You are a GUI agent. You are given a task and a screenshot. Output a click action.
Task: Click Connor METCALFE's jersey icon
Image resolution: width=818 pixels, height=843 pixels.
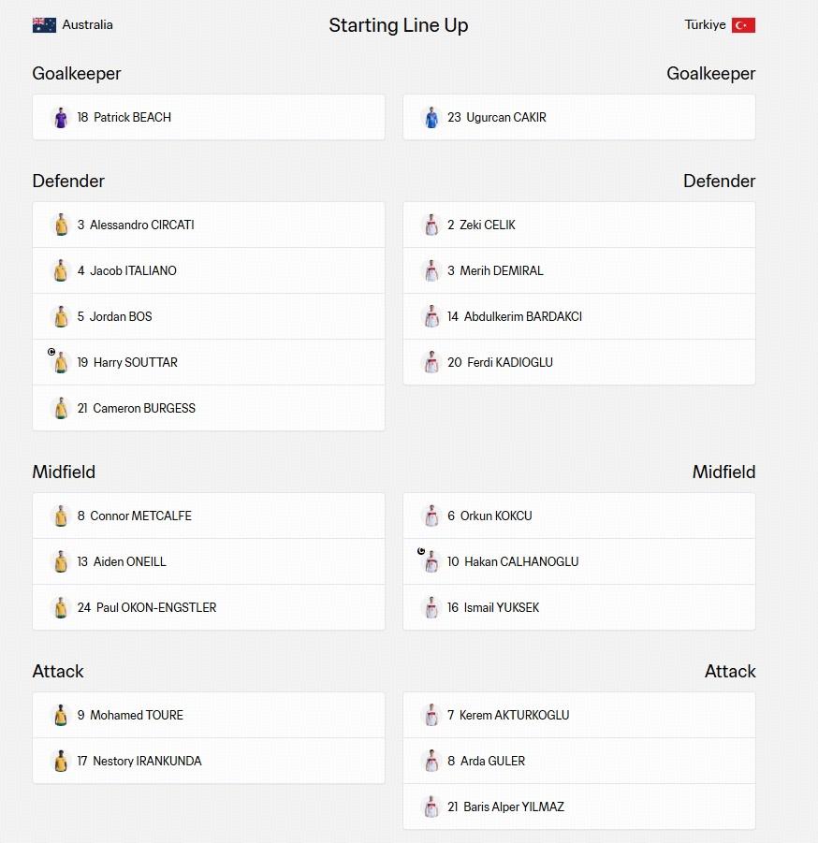click(x=61, y=516)
